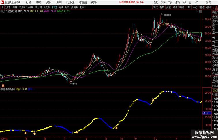Click the MA10: 71.00 value
Image resolution: width=218 pixels, height=140 pixels.
tap(37, 11)
